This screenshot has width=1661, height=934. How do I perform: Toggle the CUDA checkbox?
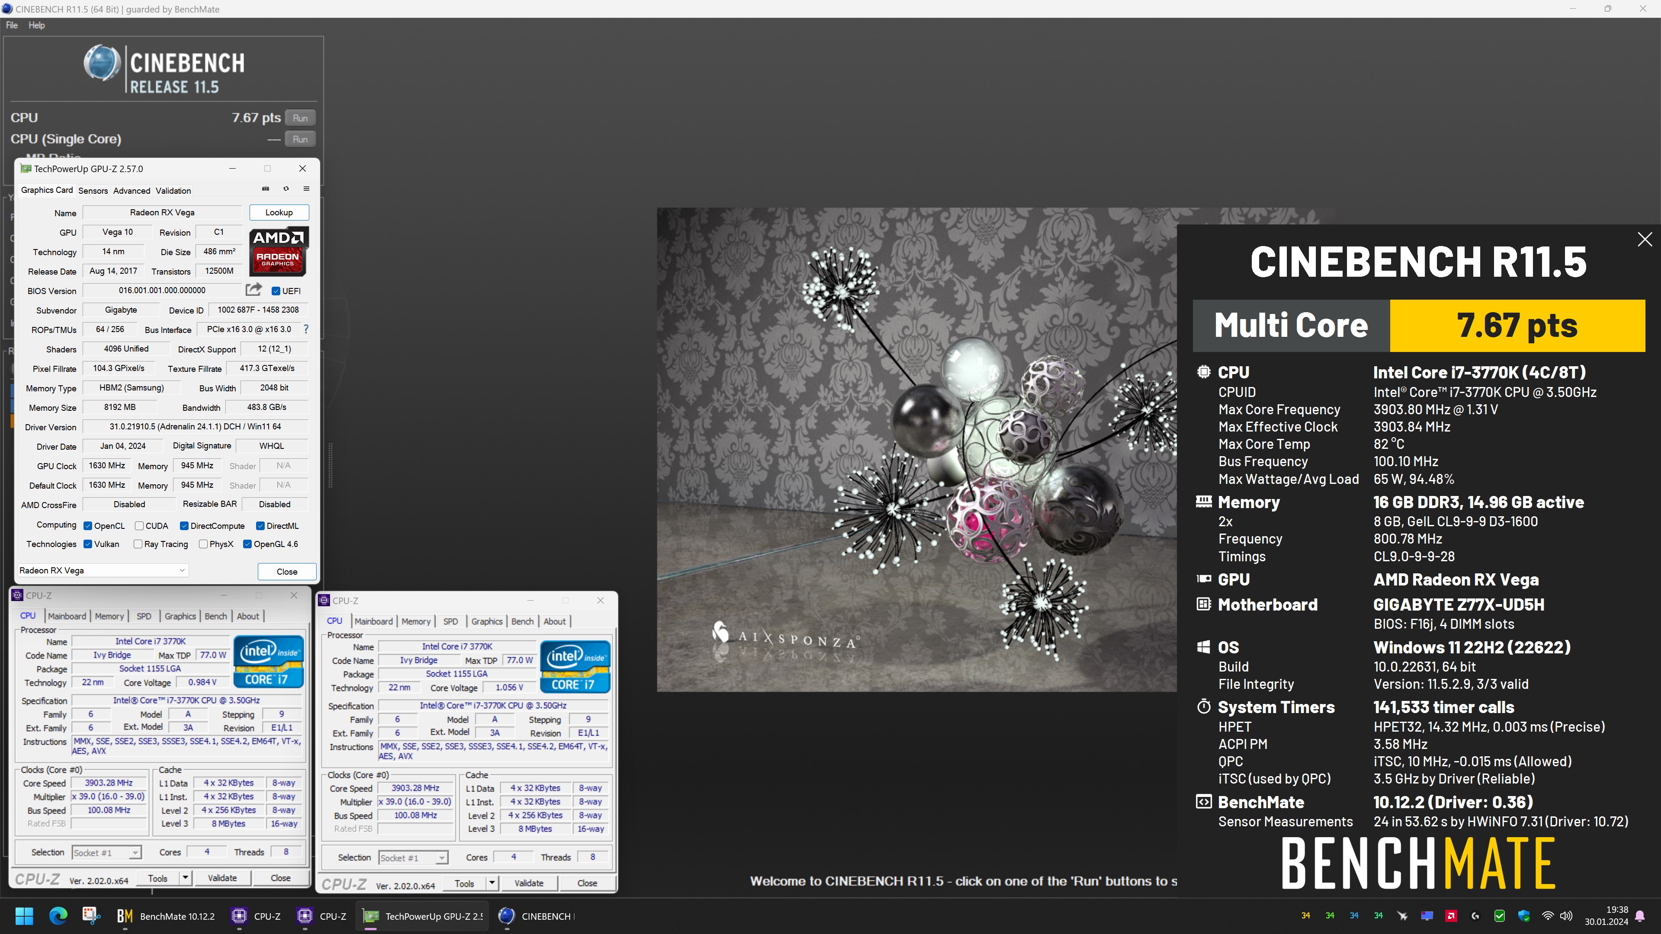[138, 526]
